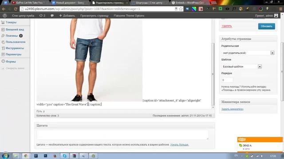Open the Родительская parent page dropdown

[x=248, y=53]
